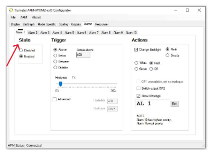Open the Alarm 4 sub-tab
This screenshot has height=151, width=209.
pos(57,33)
